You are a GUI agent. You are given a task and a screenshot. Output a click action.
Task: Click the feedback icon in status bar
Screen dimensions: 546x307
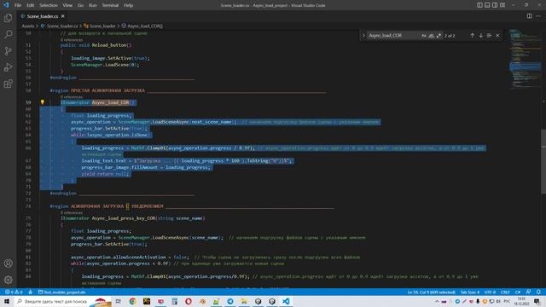click(x=529, y=292)
